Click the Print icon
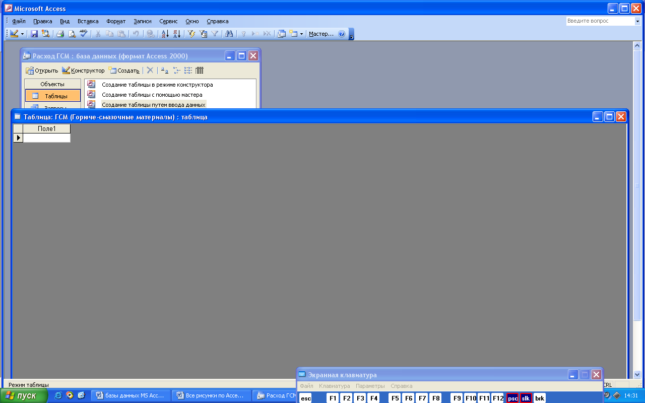 [x=60, y=34]
